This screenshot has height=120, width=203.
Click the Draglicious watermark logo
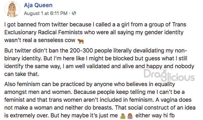tap(169, 75)
